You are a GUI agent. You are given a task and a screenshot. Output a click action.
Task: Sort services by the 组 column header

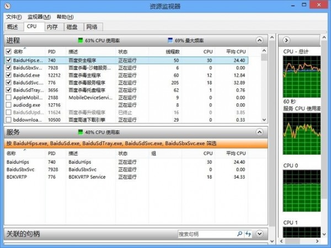coord(154,154)
